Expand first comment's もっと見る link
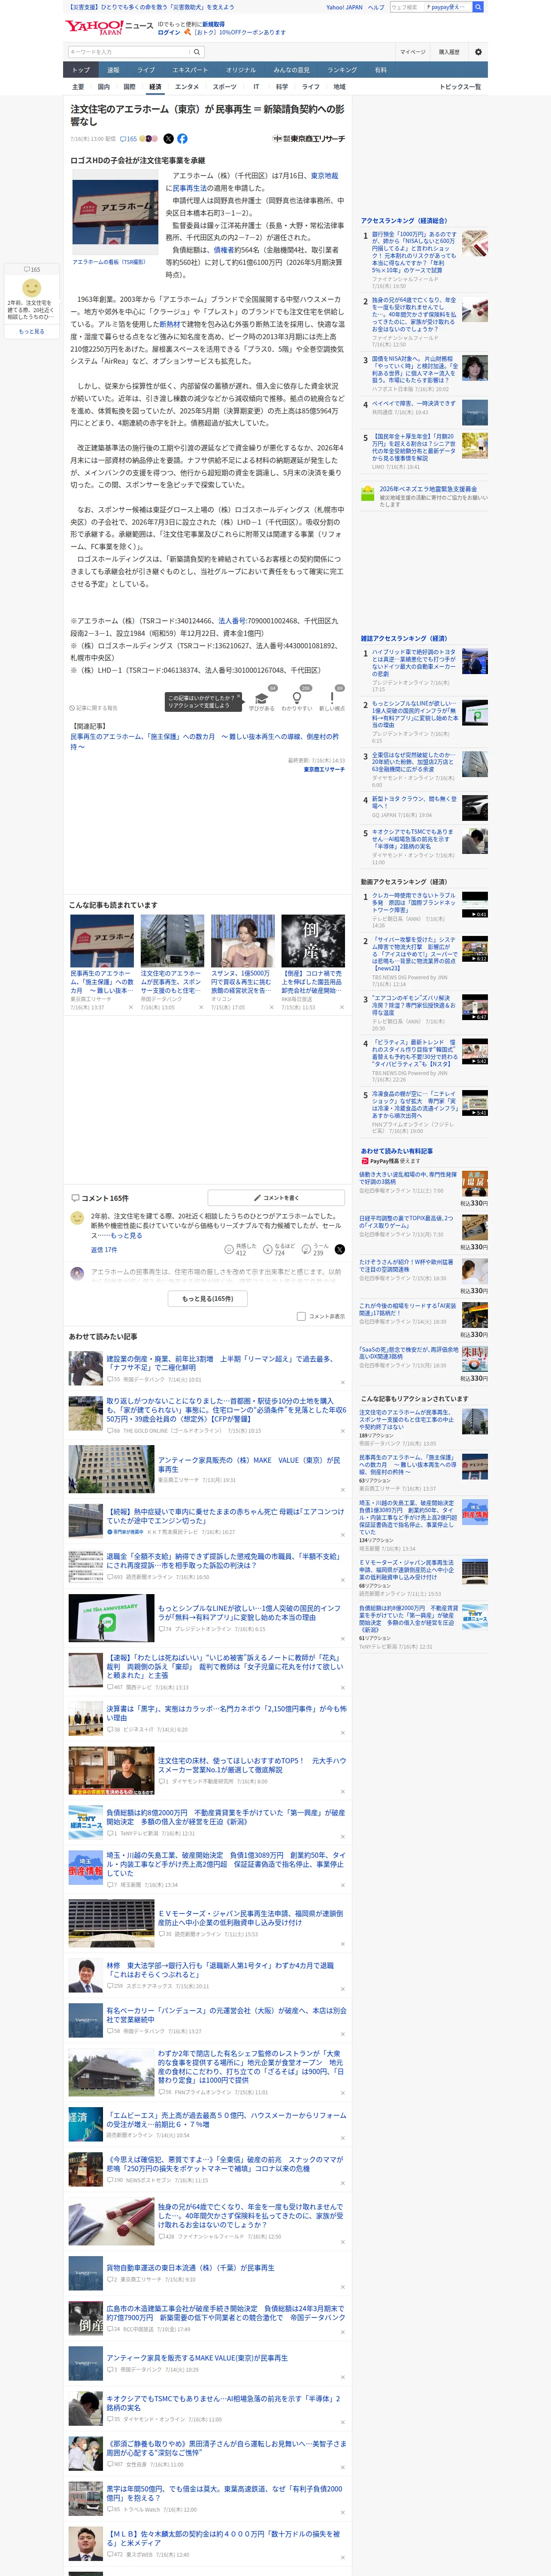The width and height of the screenshot is (551, 2576). pos(126,1236)
